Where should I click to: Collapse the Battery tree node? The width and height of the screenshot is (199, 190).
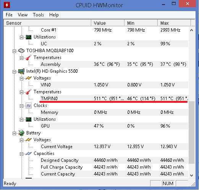(x=14, y=133)
